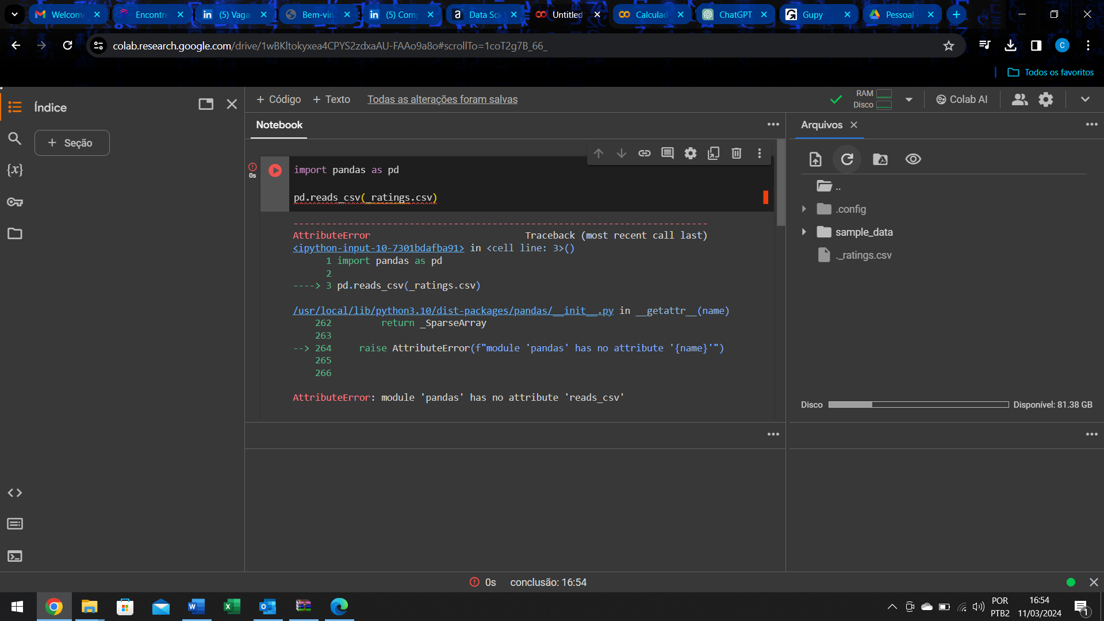Add a code cell with + Código
1104x621 pixels.
click(278, 99)
